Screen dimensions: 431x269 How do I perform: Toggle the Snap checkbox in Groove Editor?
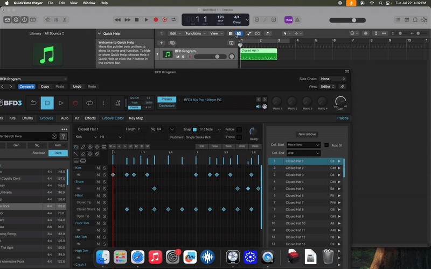[194, 129]
